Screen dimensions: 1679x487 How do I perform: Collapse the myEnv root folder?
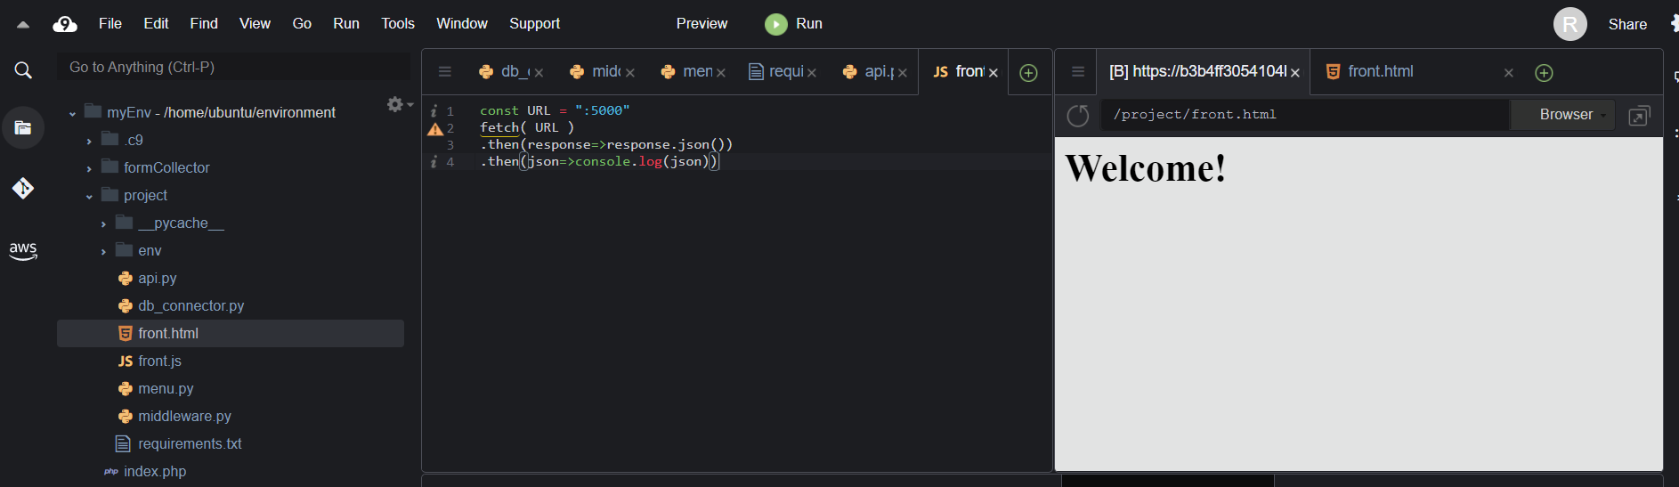(72, 114)
